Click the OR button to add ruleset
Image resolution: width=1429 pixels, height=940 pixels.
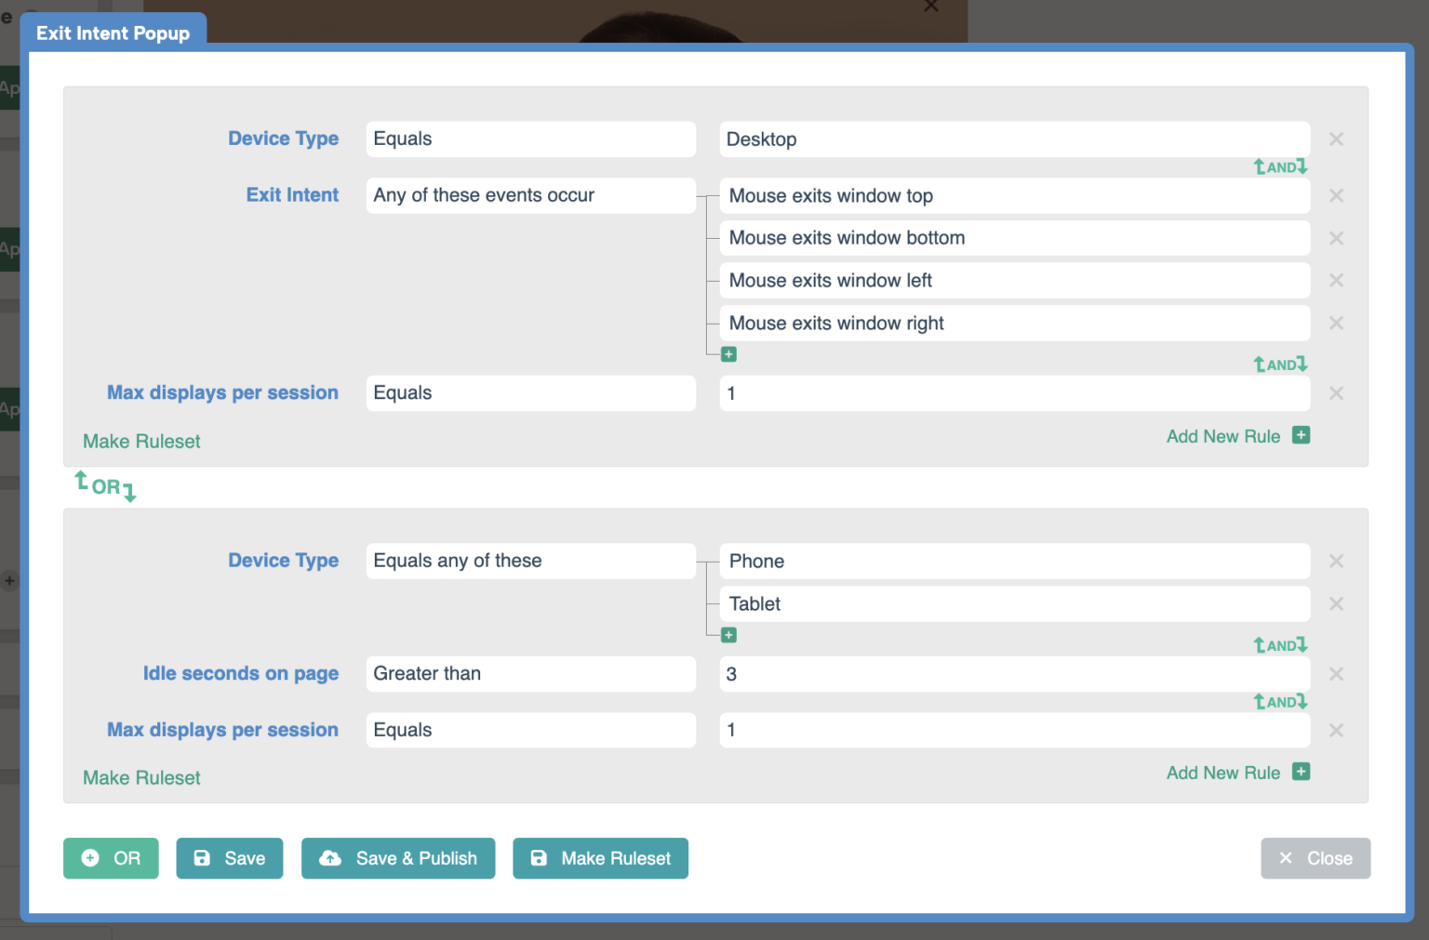(111, 858)
